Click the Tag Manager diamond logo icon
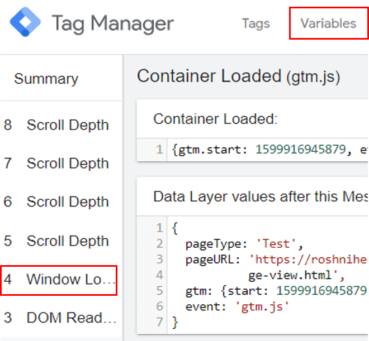This screenshot has width=369, height=341. (x=25, y=22)
